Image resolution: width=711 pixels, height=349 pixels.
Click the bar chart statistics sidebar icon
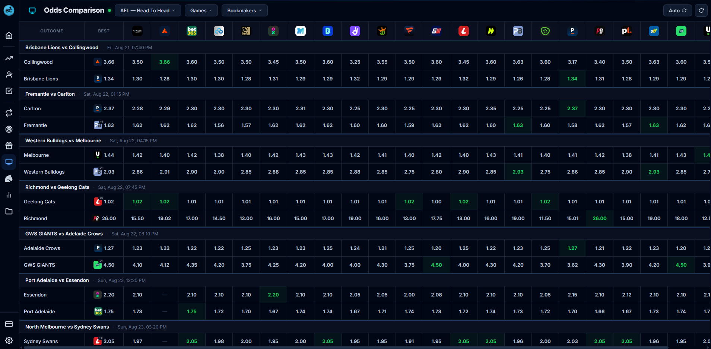[9, 195]
